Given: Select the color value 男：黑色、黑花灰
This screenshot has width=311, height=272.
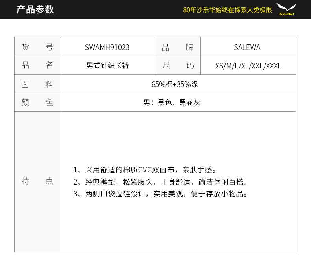Looking at the screenshot, I should pyautogui.click(x=172, y=102).
